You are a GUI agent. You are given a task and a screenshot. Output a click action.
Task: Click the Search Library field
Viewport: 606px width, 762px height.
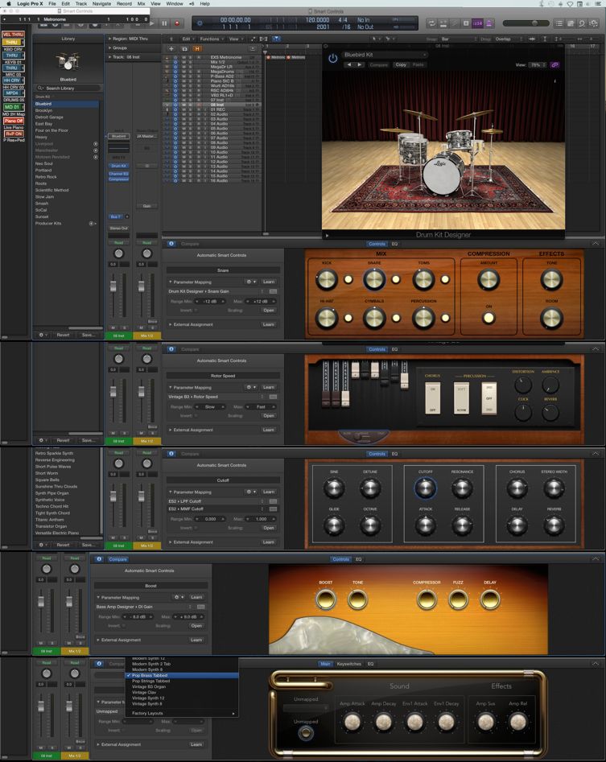pyautogui.click(x=68, y=88)
